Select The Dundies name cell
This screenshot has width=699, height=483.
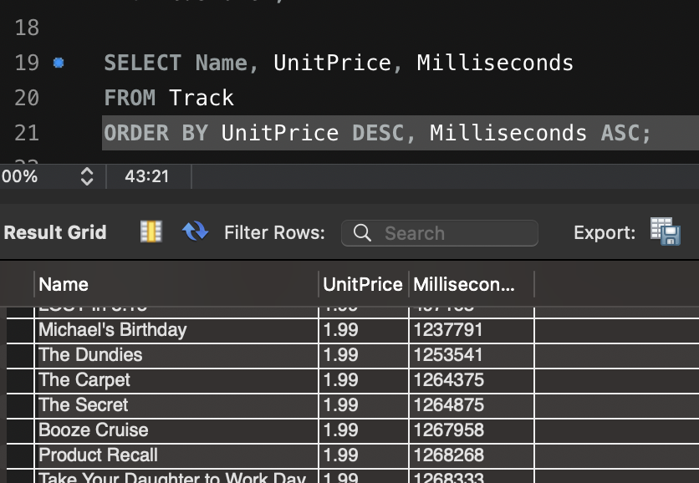tap(176, 355)
